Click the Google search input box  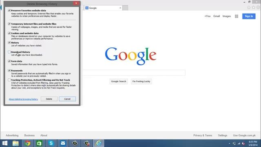134,73
